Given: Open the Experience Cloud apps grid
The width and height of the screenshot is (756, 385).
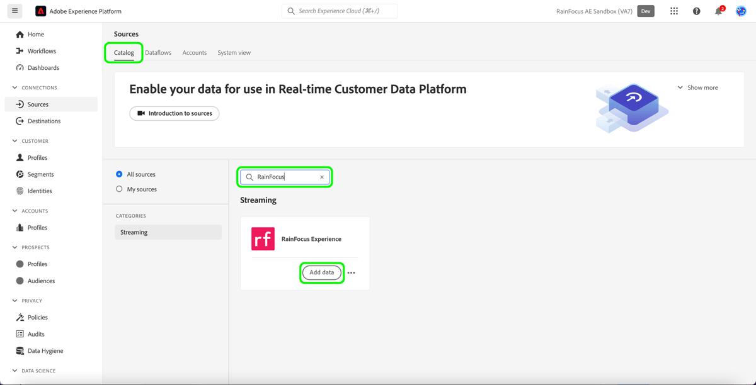Looking at the screenshot, I should 674,11.
